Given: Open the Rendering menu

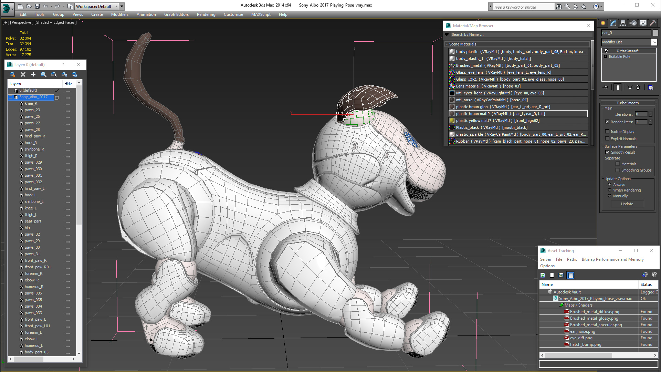Looking at the screenshot, I should click(206, 14).
